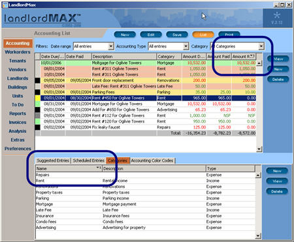This screenshot has width=294, height=242.
Task: Sort by Amount Paid column header
Action: [219, 57]
